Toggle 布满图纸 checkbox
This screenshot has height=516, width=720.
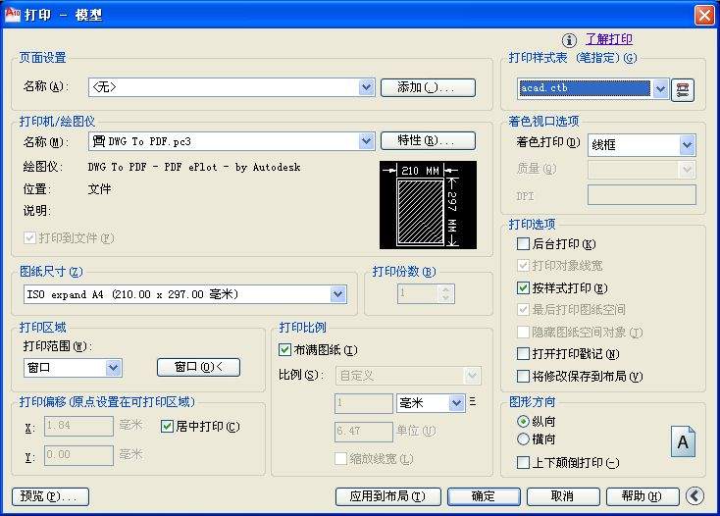tap(284, 350)
